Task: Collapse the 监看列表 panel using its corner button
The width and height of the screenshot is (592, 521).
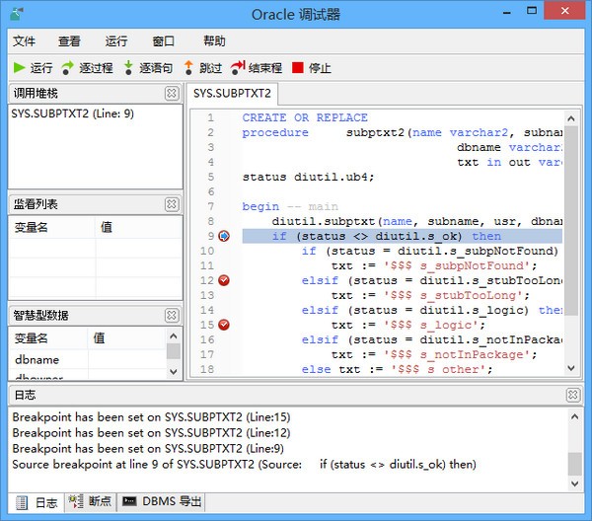Action: tap(172, 204)
